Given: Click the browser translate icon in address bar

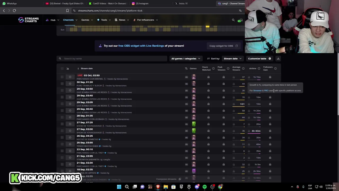Looking at the screenshot, I should point(240,11).
